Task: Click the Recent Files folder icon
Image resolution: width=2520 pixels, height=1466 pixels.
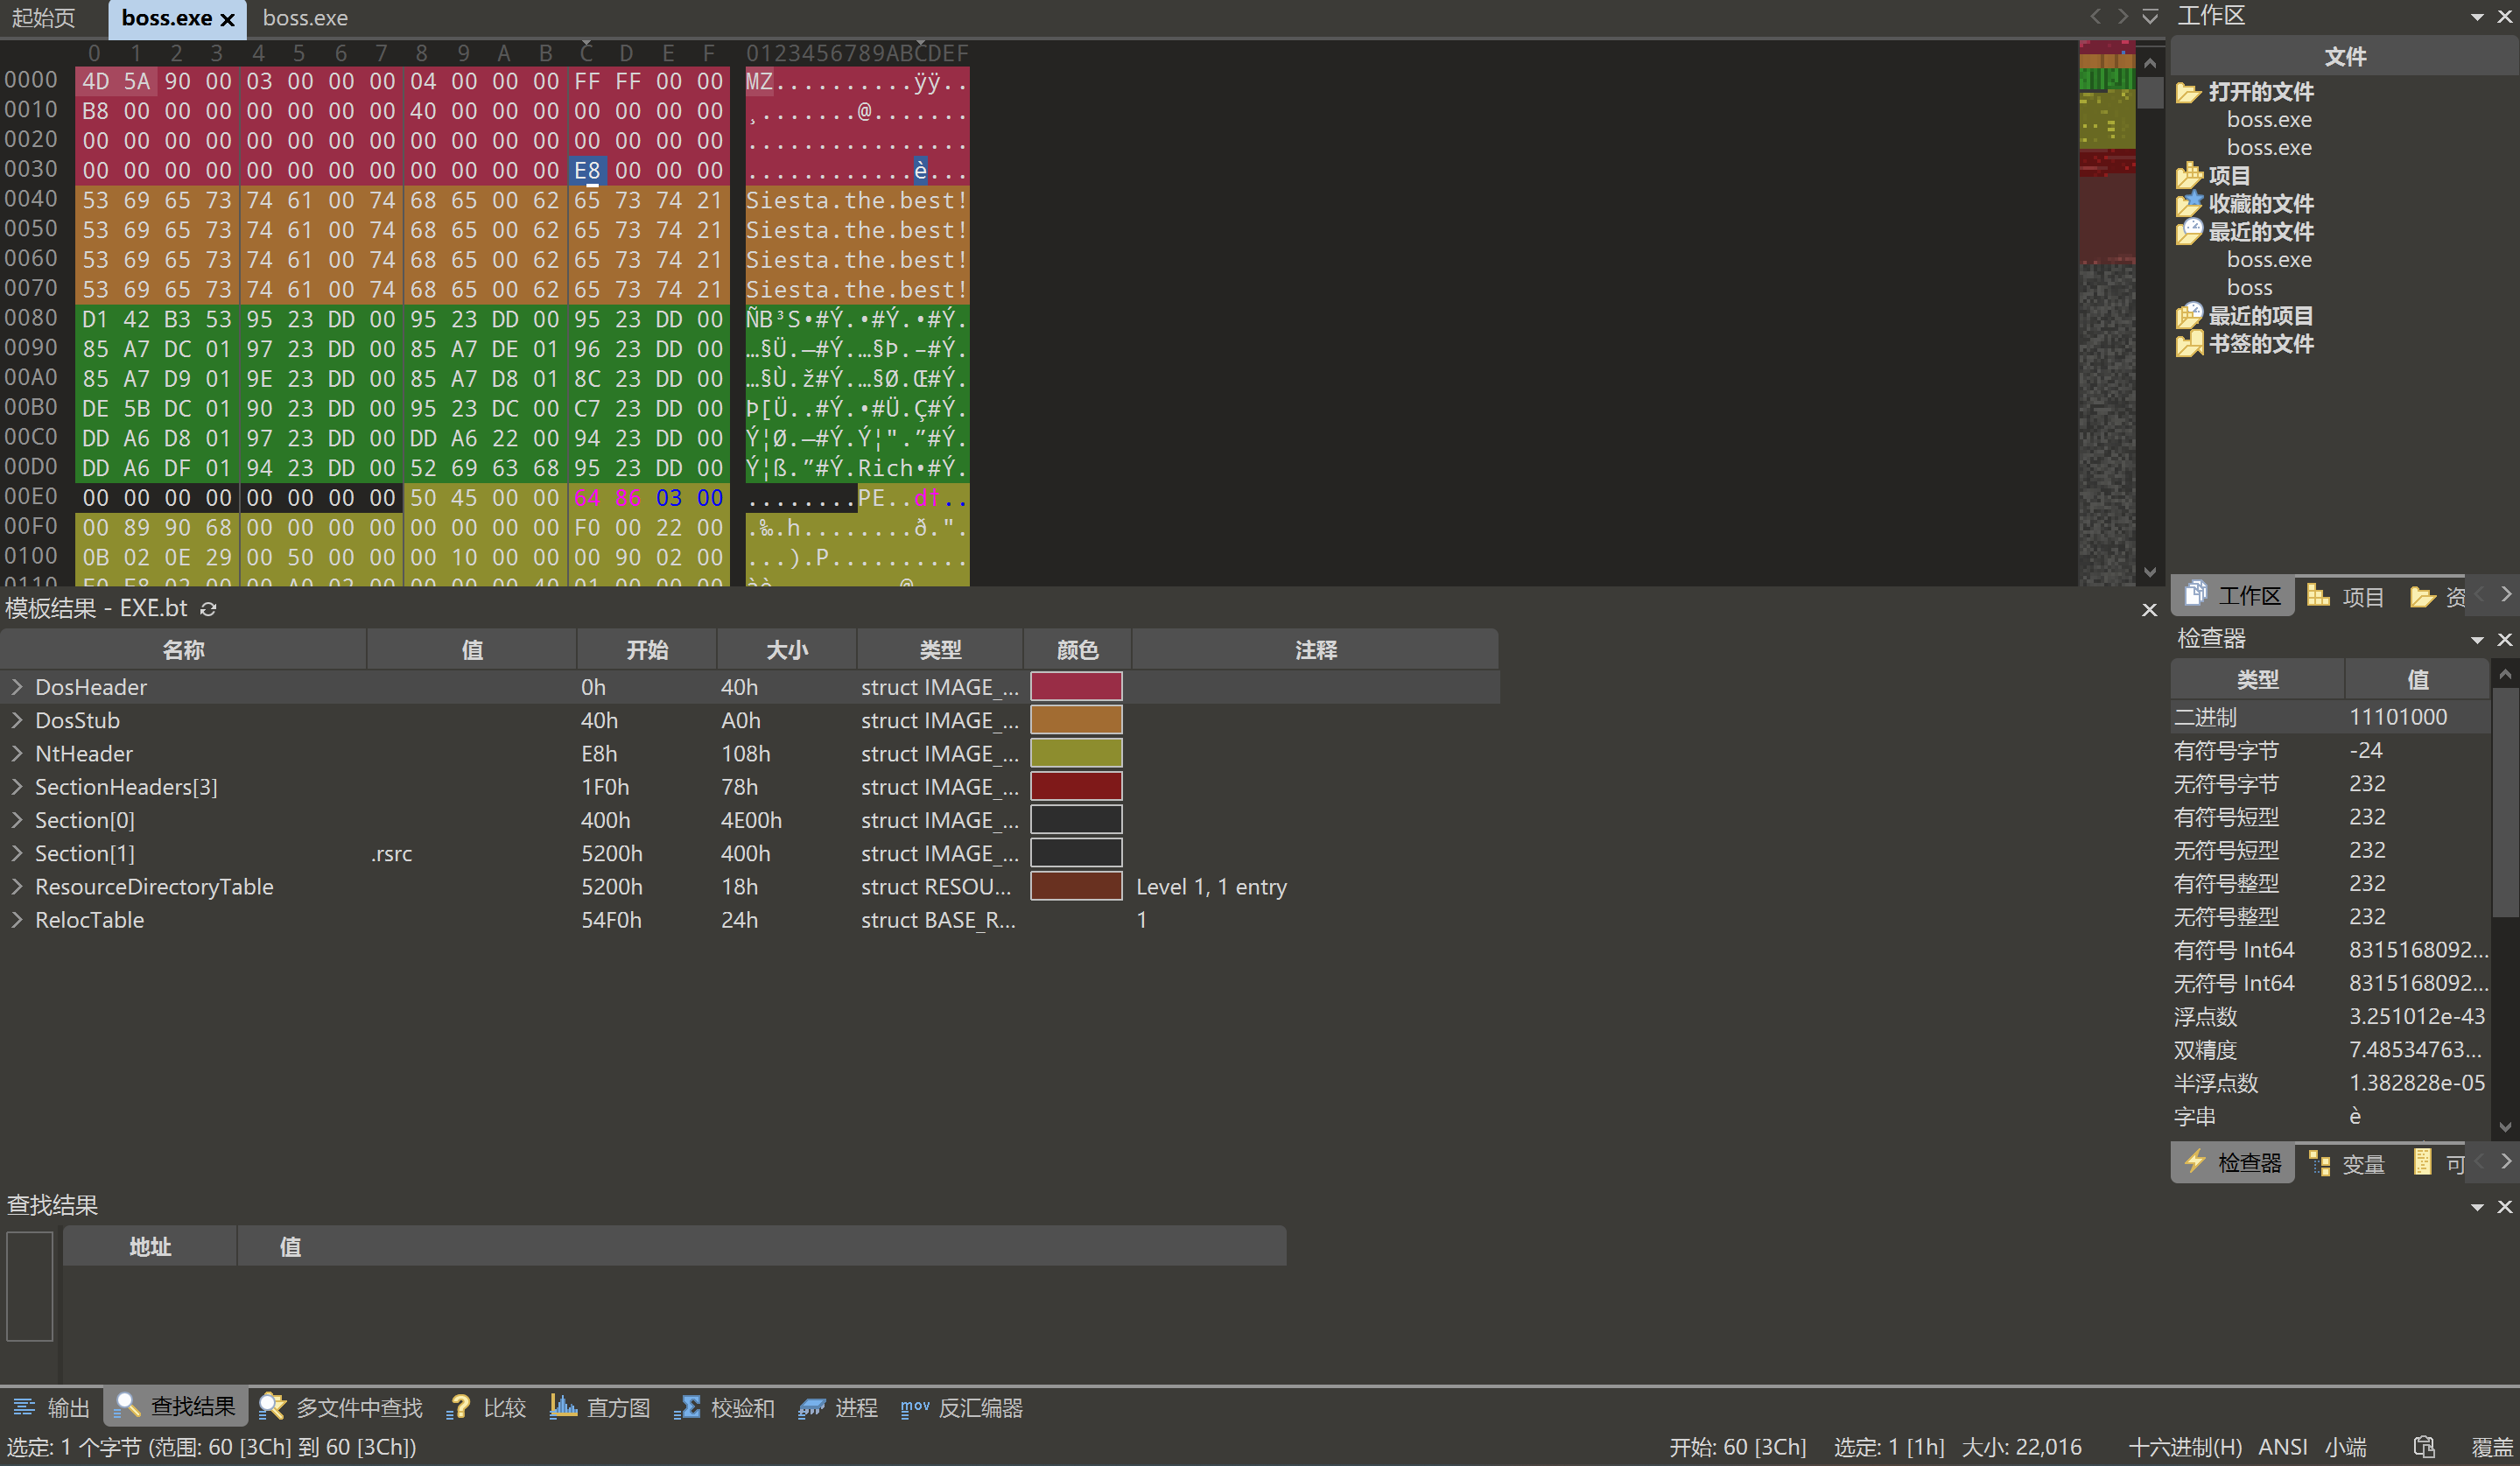Action: tap(2188, 231)
